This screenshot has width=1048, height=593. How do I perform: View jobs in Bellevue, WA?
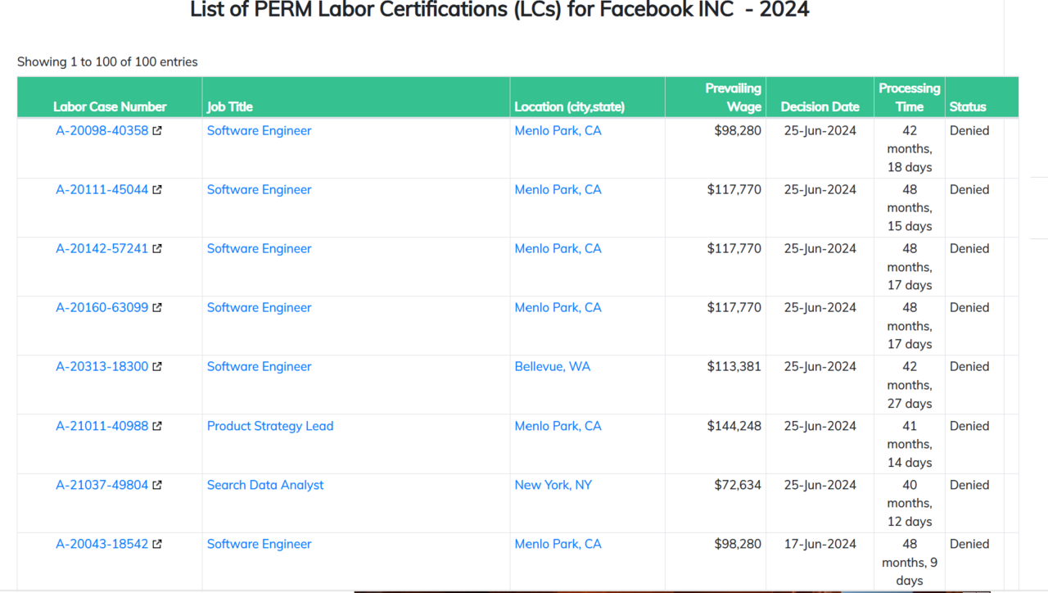click(553, 366)
